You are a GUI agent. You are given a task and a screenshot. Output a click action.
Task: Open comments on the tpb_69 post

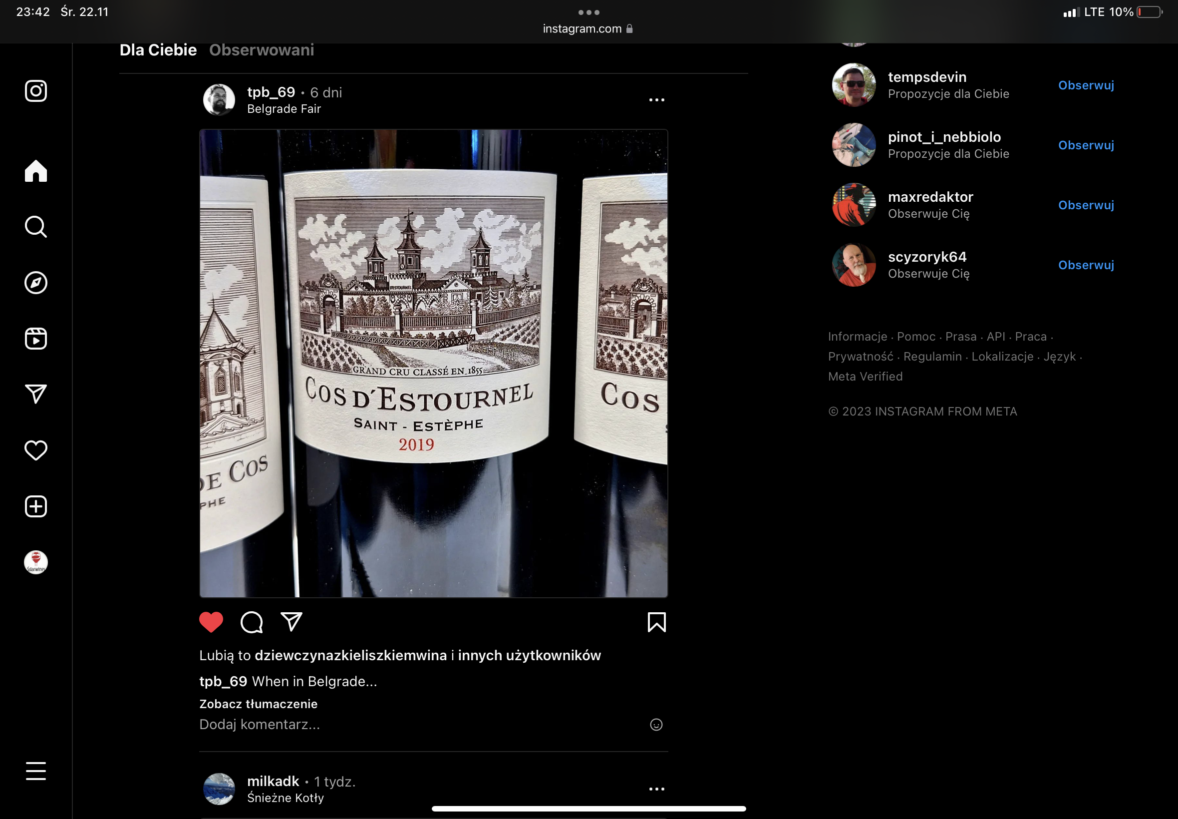coord(252,622)
